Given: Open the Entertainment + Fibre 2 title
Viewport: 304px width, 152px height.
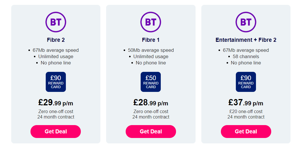Looking at the screenshot, I should point(246,40).
